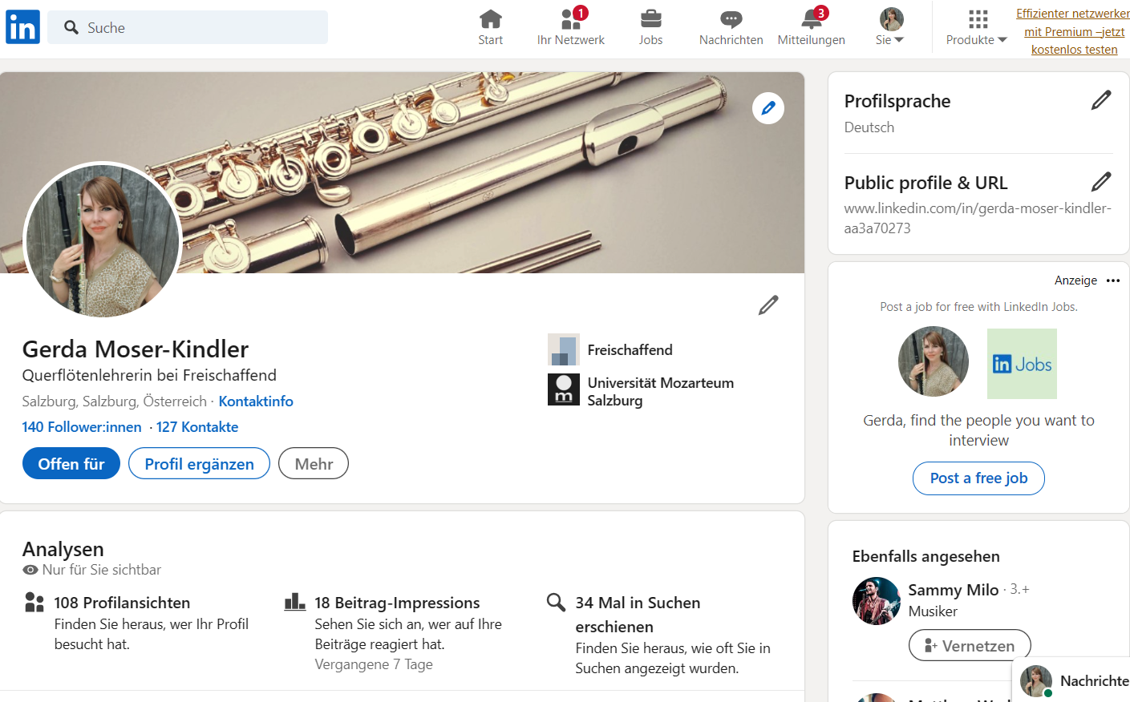Click Post a free job button

point(978,478)
